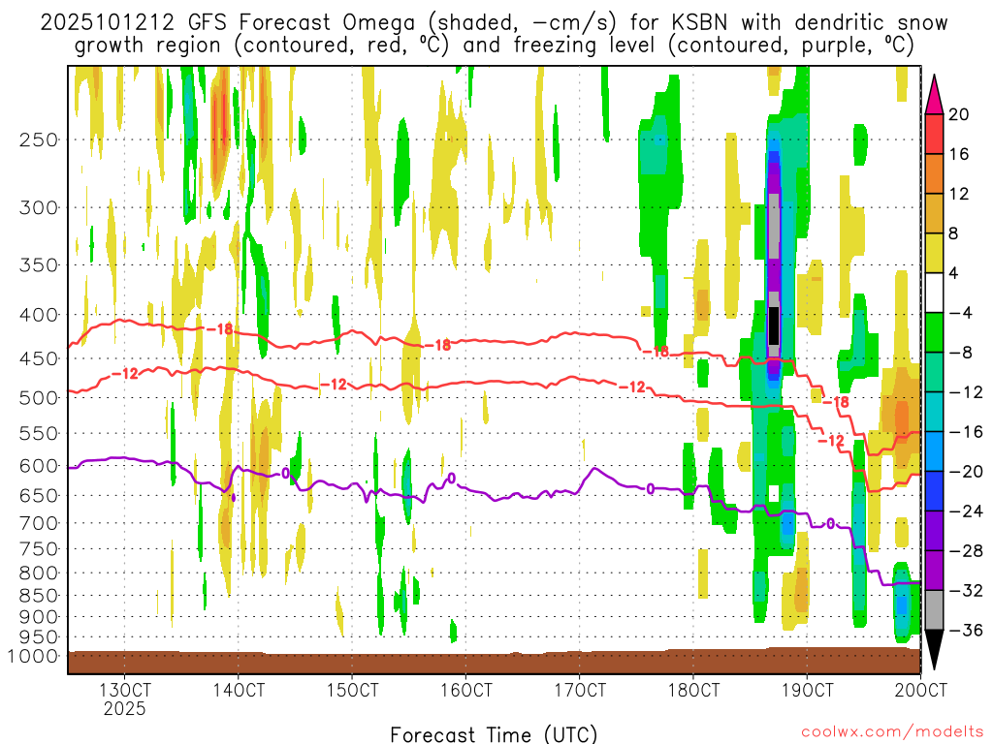This screenshot has height=744, width=993.
Task: Click the '180CT' time axis label
Action: 692,689
